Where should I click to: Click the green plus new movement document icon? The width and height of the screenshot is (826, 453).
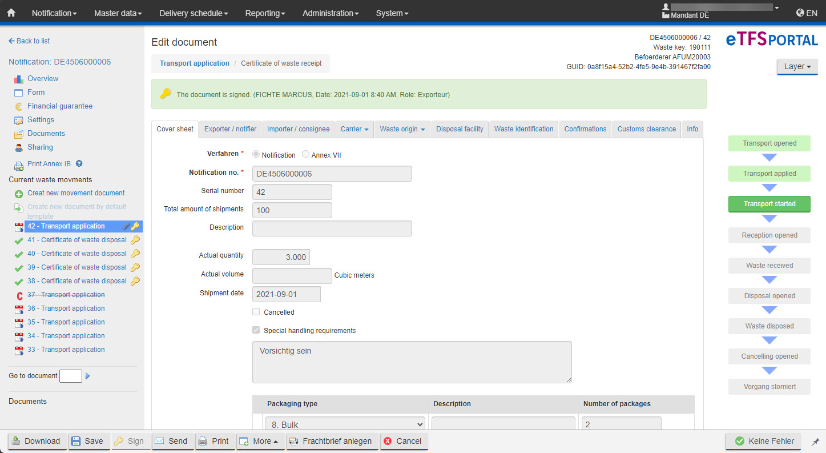coord(18,194)
